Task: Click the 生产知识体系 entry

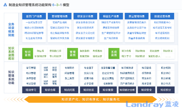Action: (x=111, y=38)
